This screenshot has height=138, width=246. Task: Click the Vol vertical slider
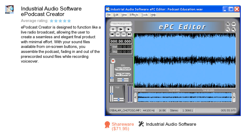click(111, 93)
